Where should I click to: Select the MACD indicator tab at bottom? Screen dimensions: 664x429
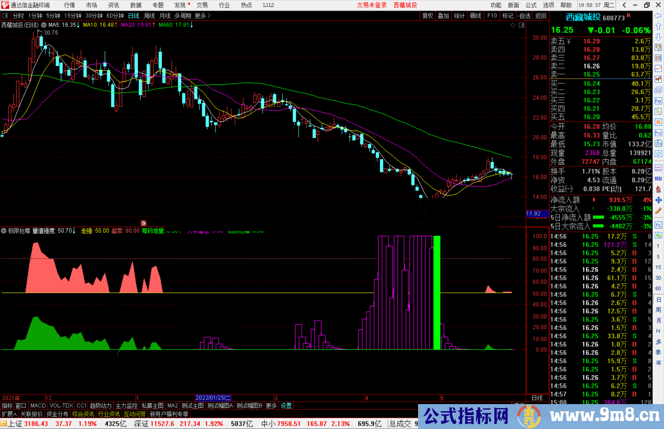pyautogui.click(x=38, y=406)
